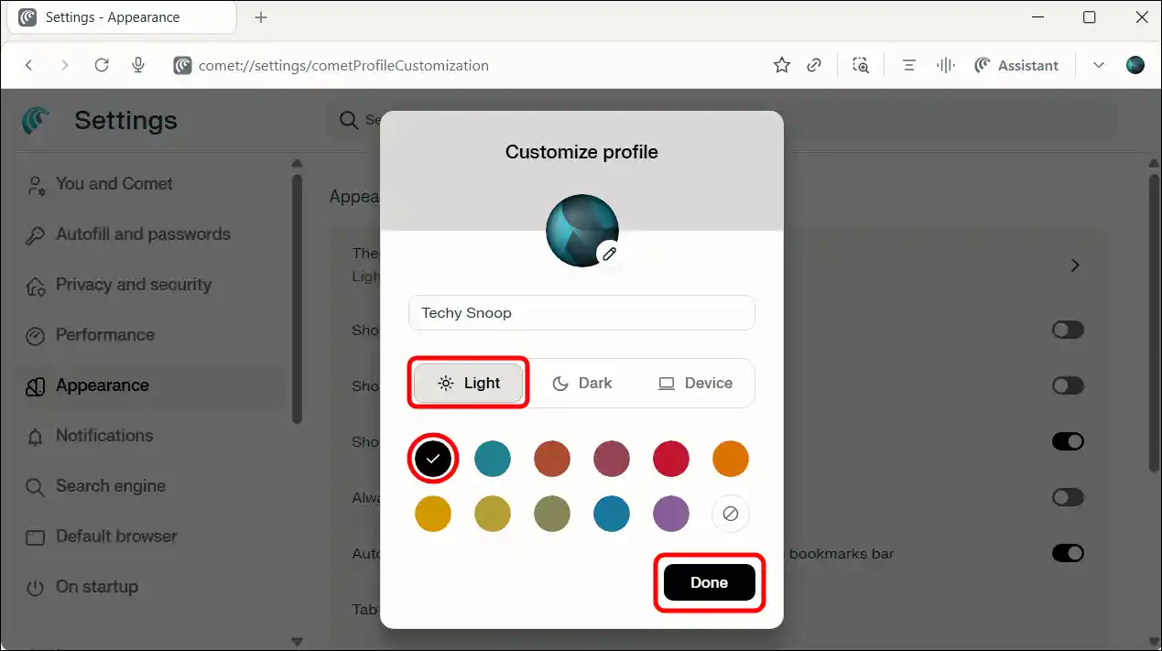Click the voice waveform icon in the toolbar
This screenshot has width=1162, height=651.
(x=945, y=65)
